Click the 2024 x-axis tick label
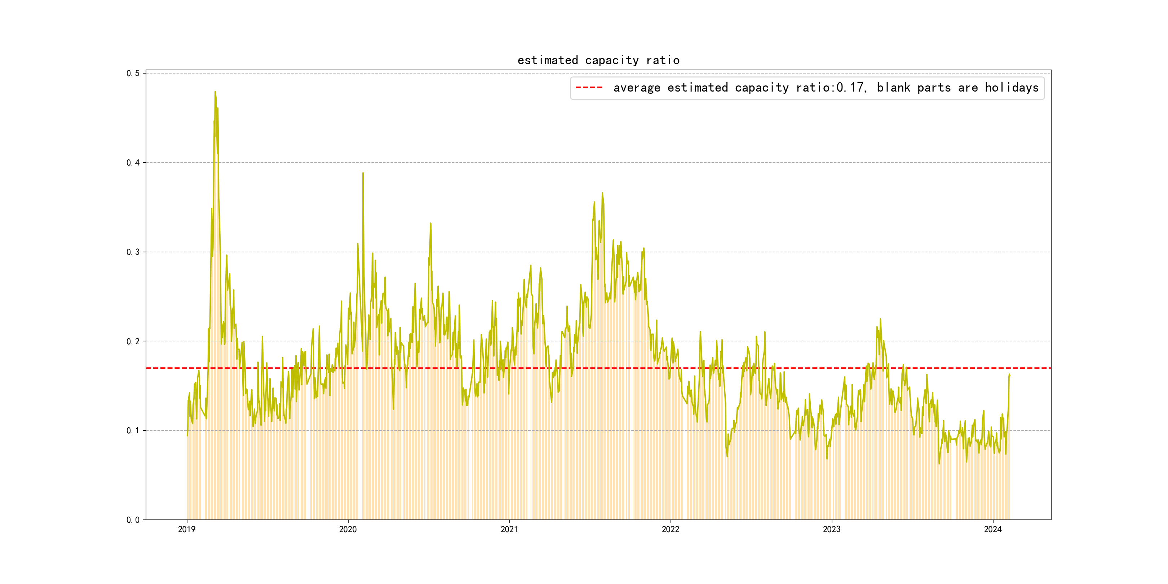 pos(992,529)
